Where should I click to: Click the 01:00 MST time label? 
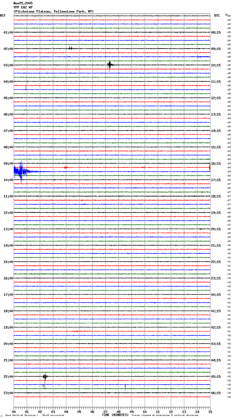tap(8, 33)
